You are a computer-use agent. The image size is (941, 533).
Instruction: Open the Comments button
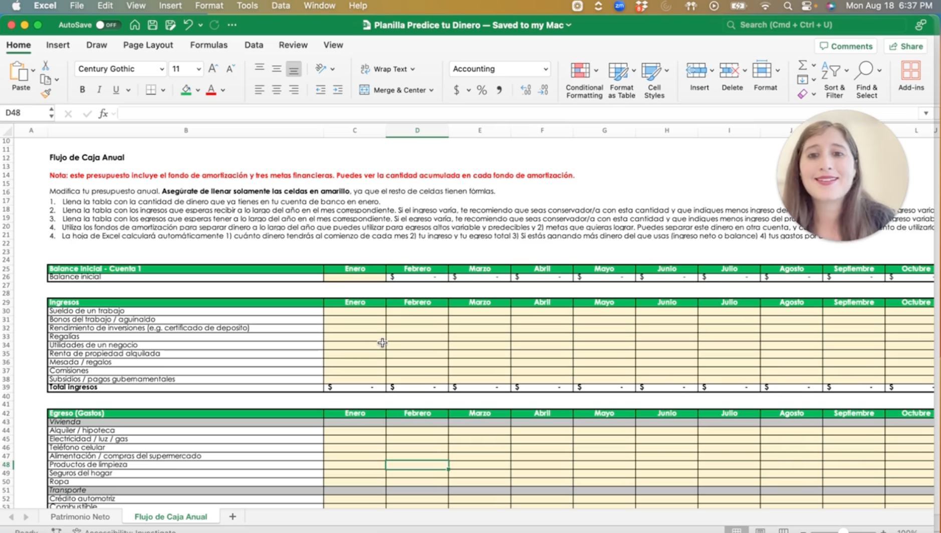coord(846,46)
